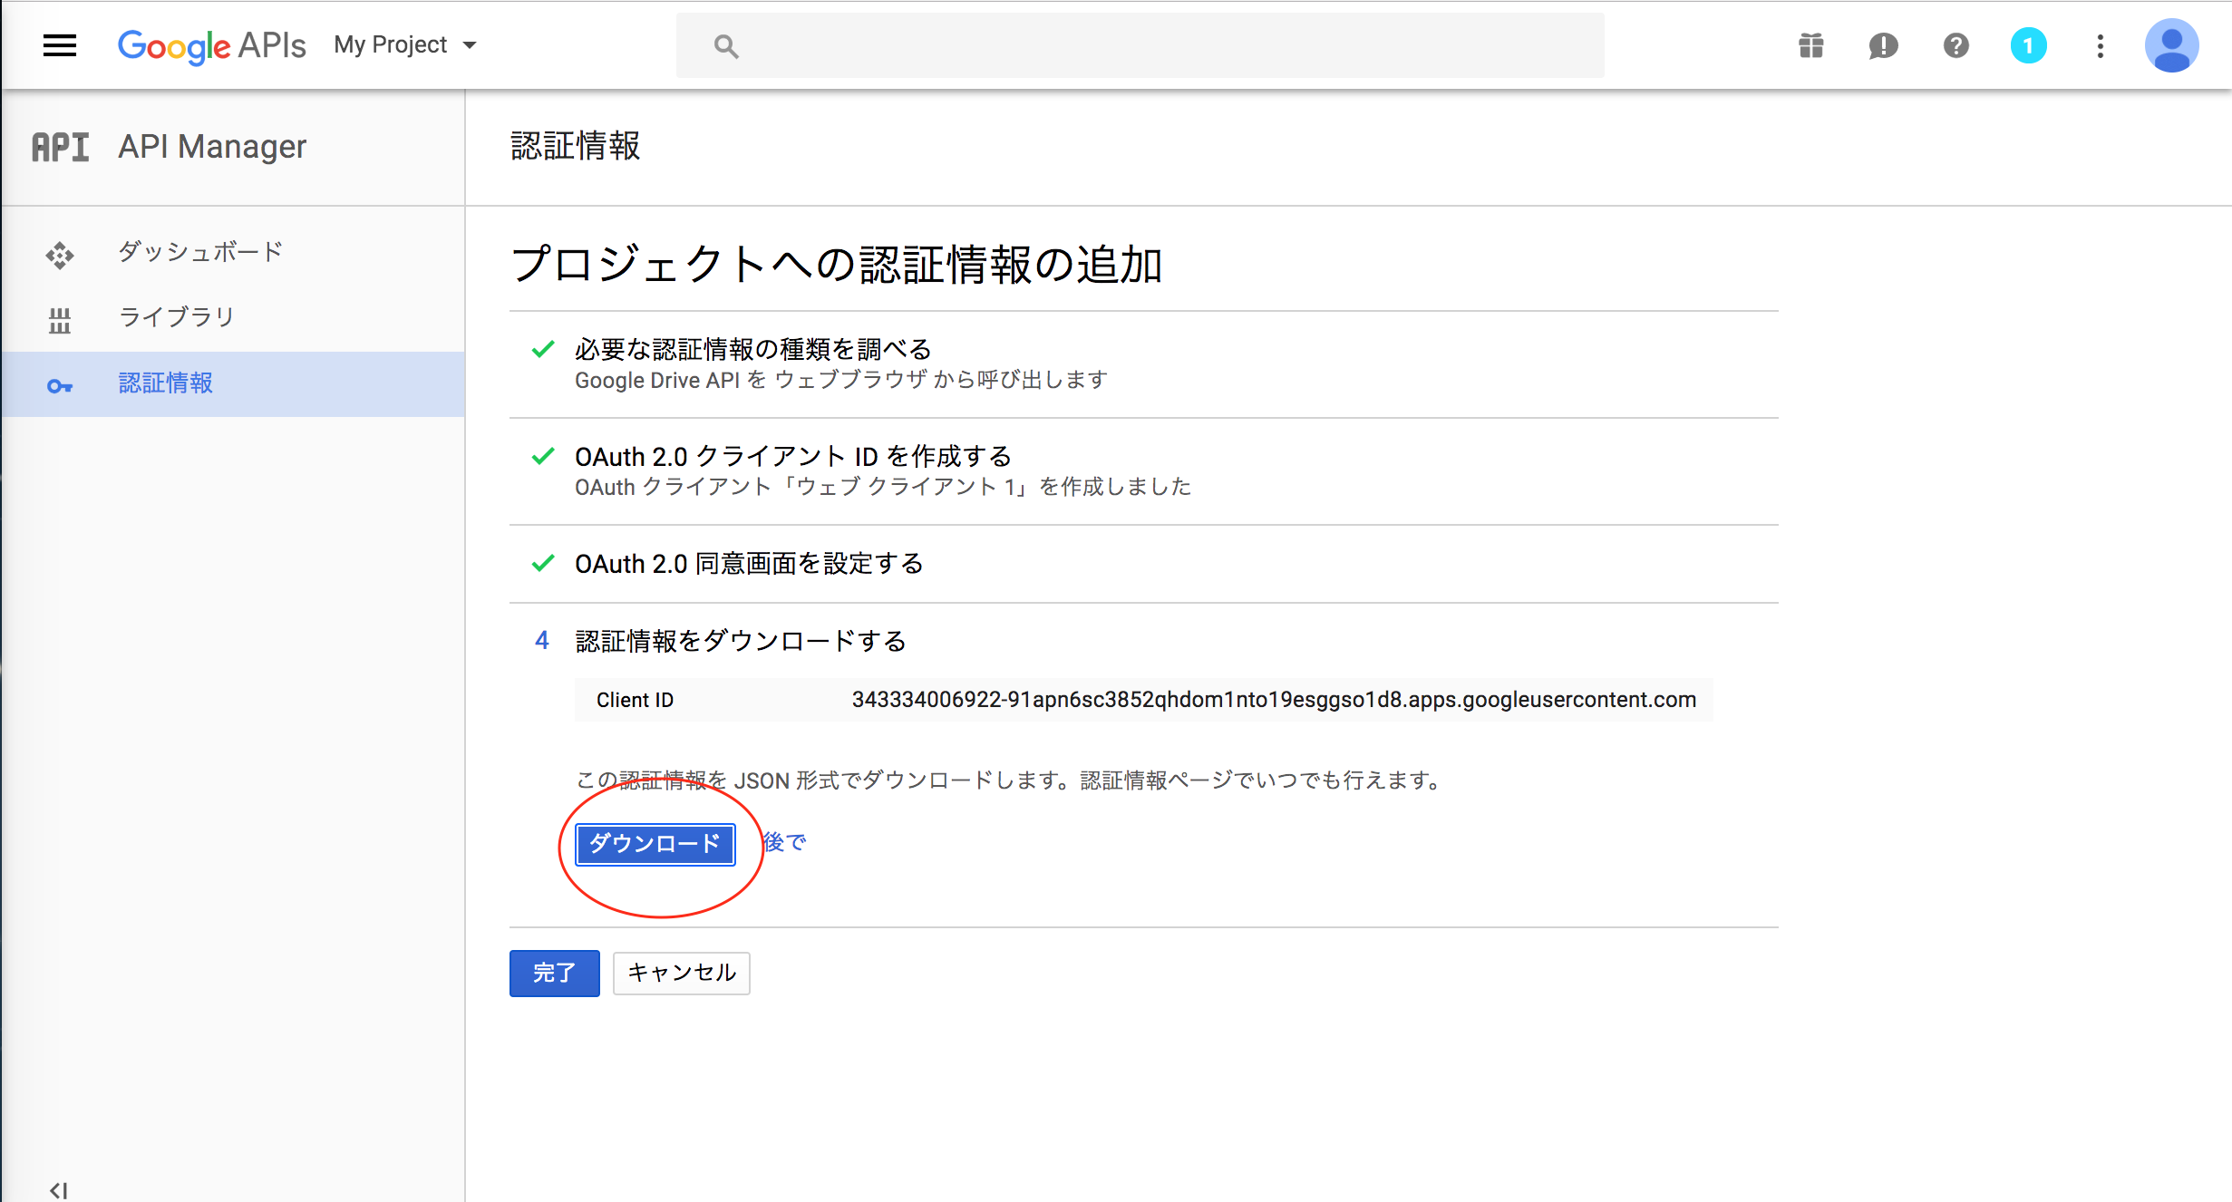Click the 認証情報 page header title

[x=575, y=146]
